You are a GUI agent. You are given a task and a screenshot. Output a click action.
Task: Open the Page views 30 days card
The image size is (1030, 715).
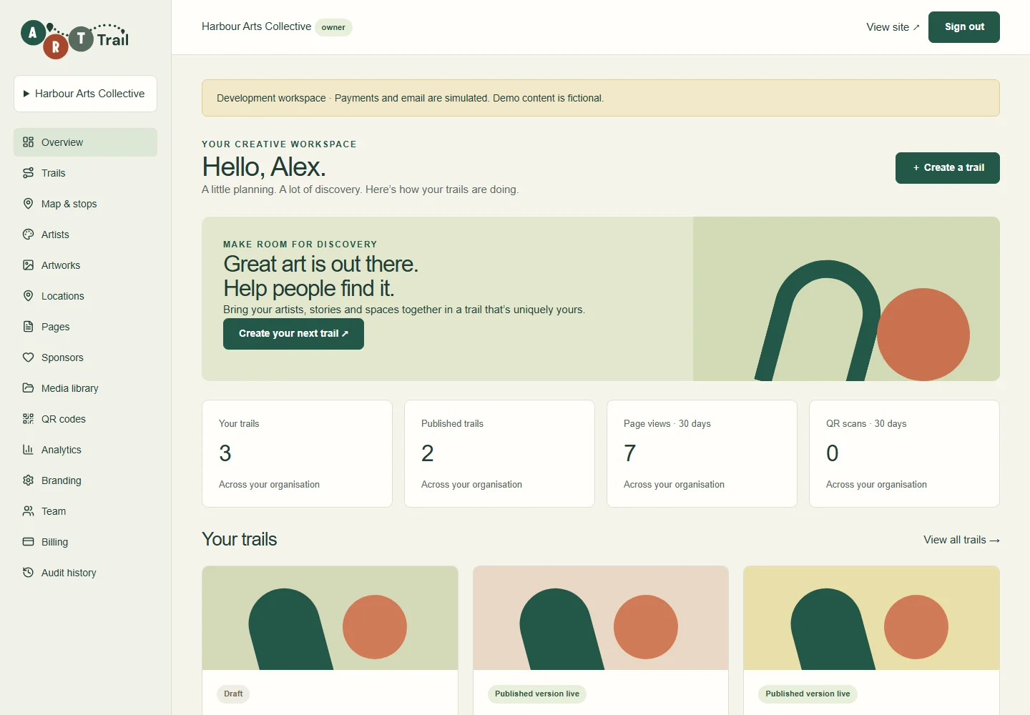click(702, 453)
